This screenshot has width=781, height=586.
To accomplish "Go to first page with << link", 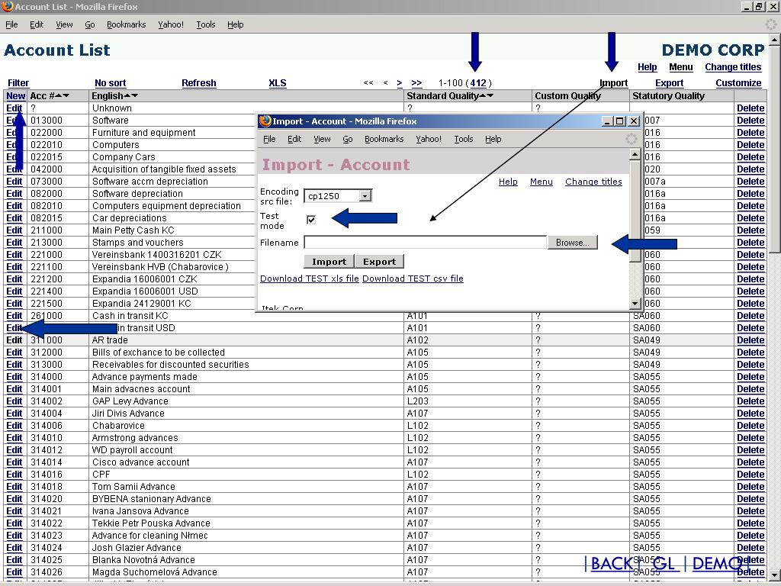I will tap(368, 83).
